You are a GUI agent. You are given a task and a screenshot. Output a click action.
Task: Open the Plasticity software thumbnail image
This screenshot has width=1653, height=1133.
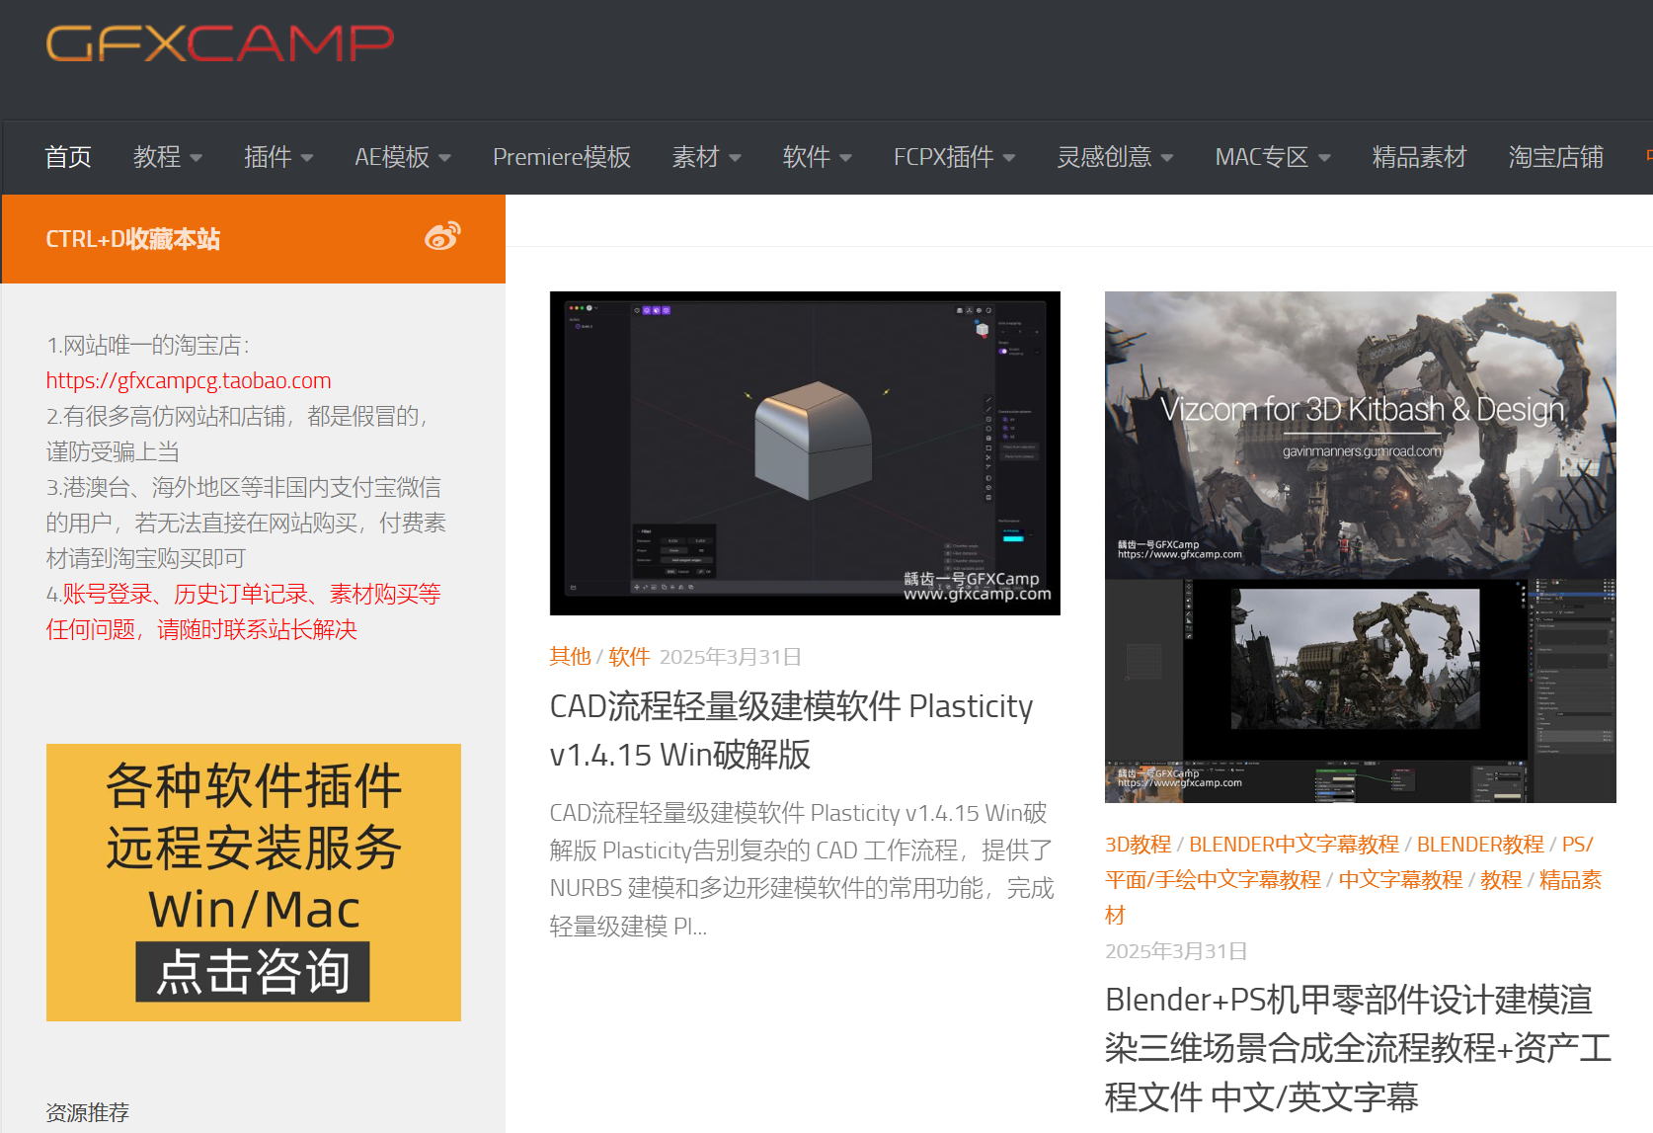tap(805, 453)
